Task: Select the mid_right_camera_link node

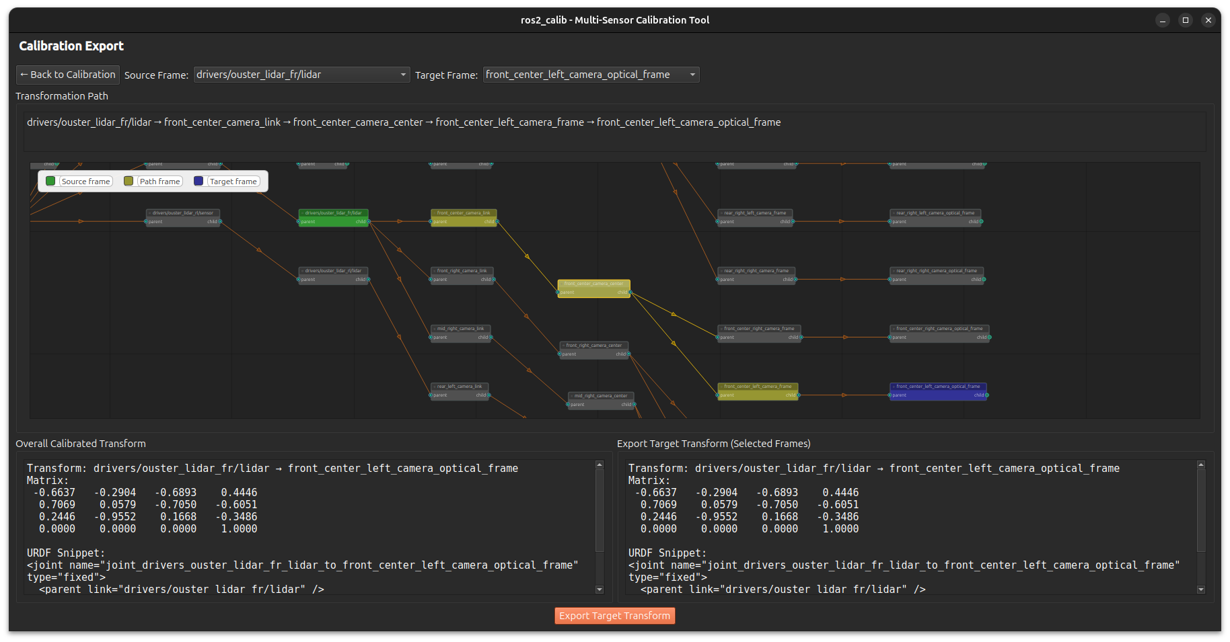Action: [461, 333]
